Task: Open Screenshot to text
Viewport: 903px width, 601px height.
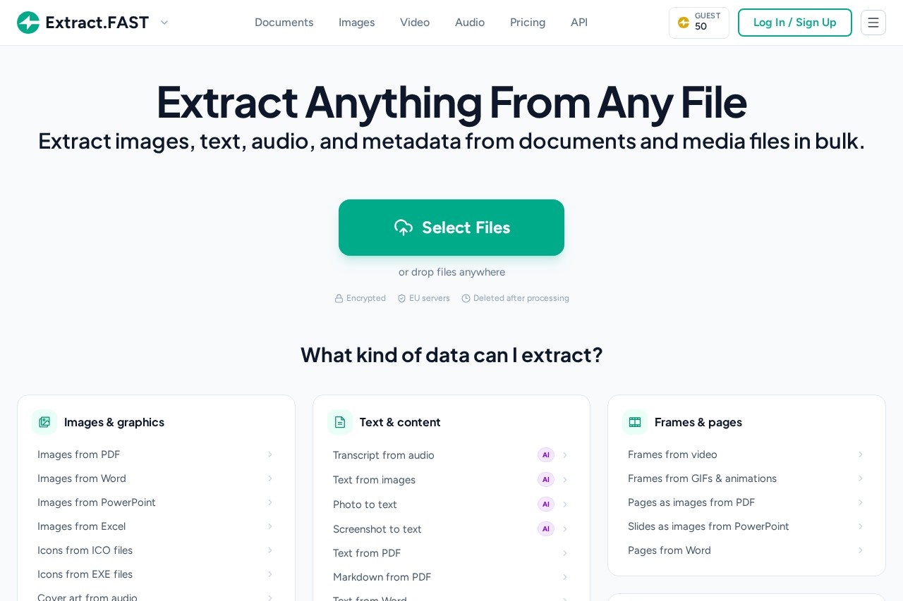Action: coord(451,529)
